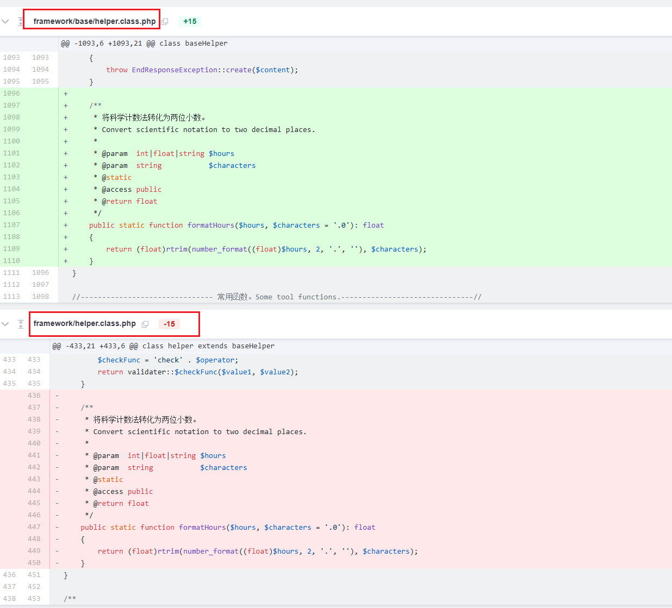Viewport: 672px width, 608px height.
Task: Click line number 1113 in the first file
Action: (11, 297)
